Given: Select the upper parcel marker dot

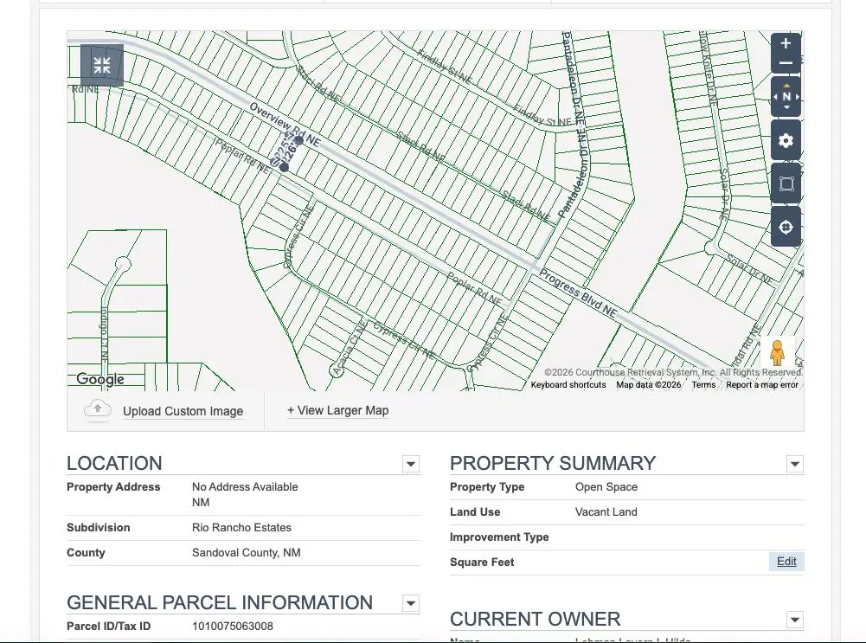Looking at the screenshot, I should pos(298,140).
